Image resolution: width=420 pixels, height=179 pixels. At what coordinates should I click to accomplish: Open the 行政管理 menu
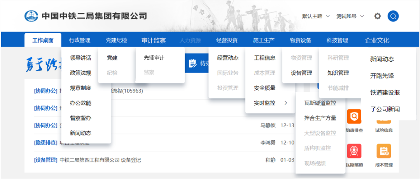(80, 41)
